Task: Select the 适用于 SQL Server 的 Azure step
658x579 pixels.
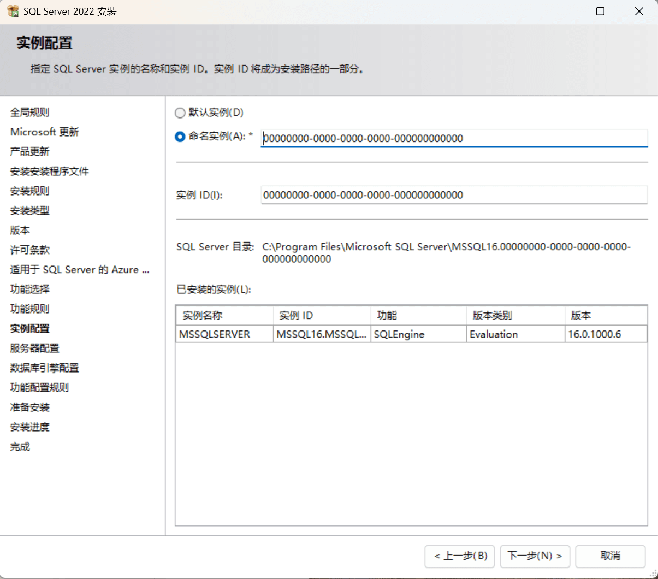Action: click(80, 269)
